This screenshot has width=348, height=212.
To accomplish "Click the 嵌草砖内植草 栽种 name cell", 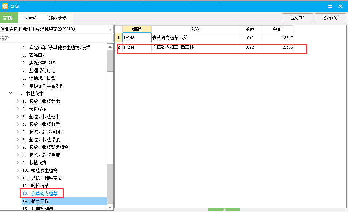I will 195,38.
